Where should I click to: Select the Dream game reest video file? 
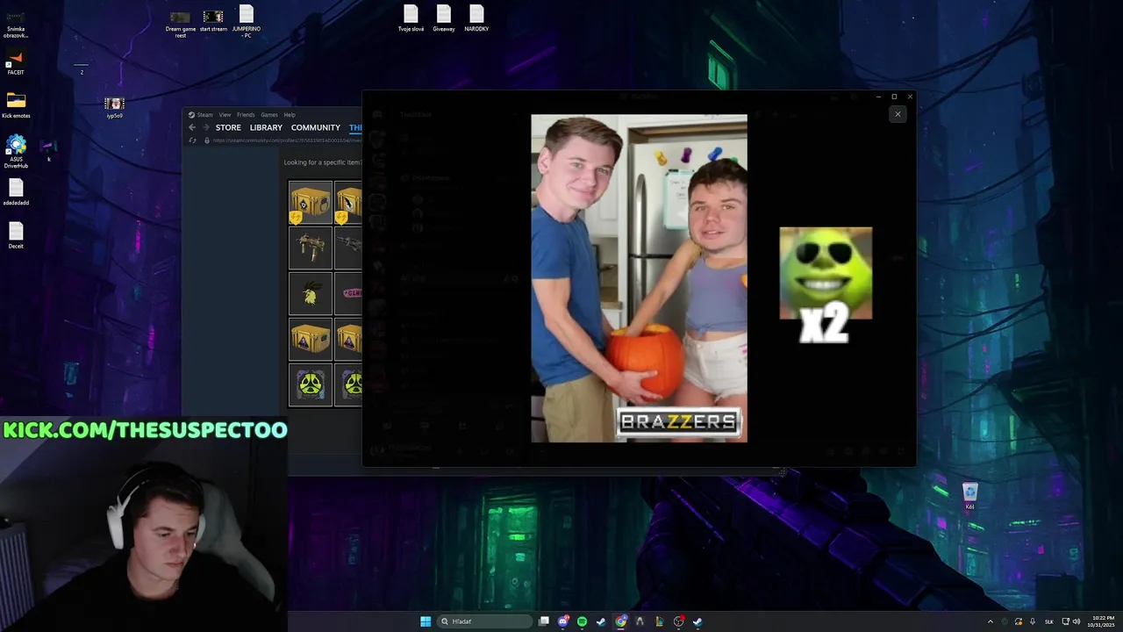(181, 24)
